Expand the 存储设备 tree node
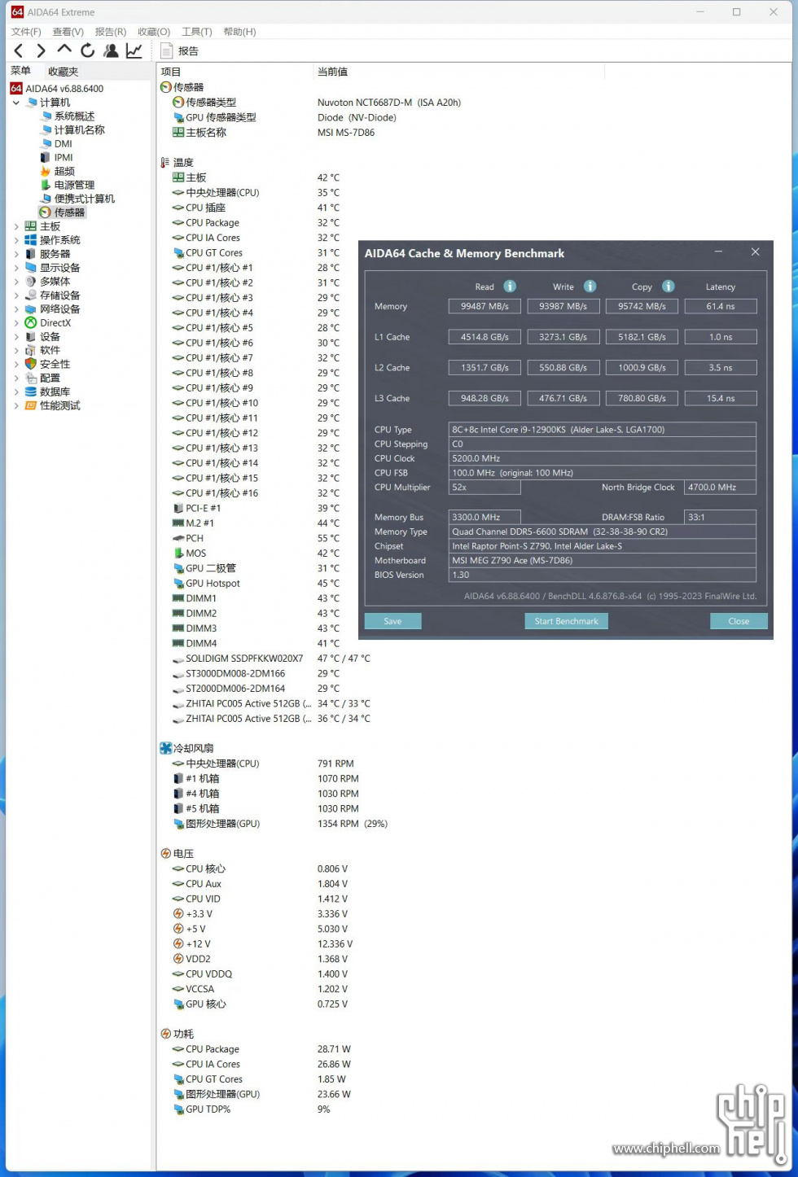 [16, 295]
